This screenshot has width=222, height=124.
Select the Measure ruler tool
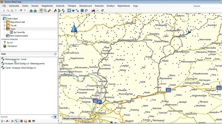49,11
